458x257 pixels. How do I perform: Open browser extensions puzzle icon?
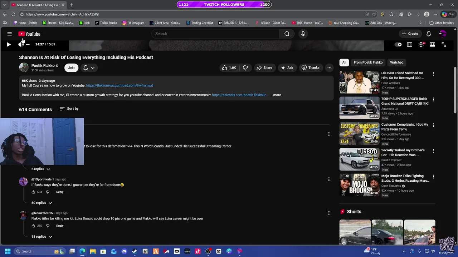(x=391, y=14)
